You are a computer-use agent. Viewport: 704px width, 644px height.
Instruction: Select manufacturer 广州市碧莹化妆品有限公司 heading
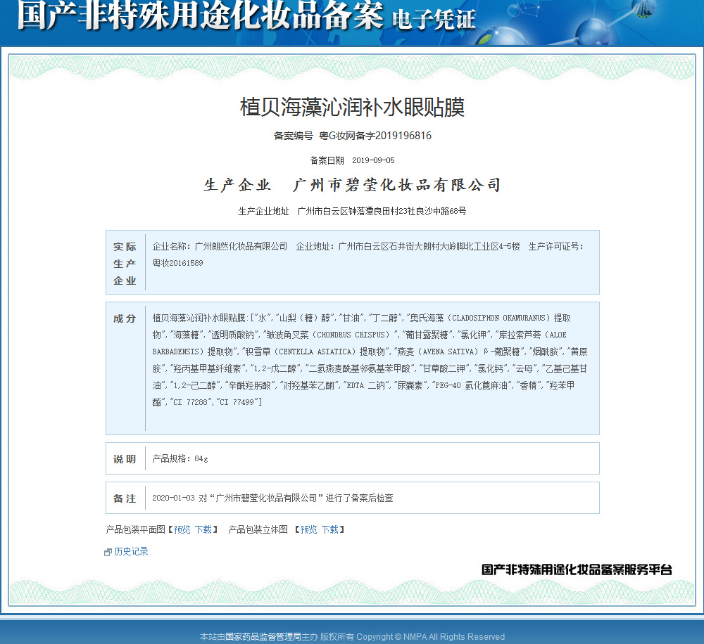pyautogui.click(x=397, y=185)
